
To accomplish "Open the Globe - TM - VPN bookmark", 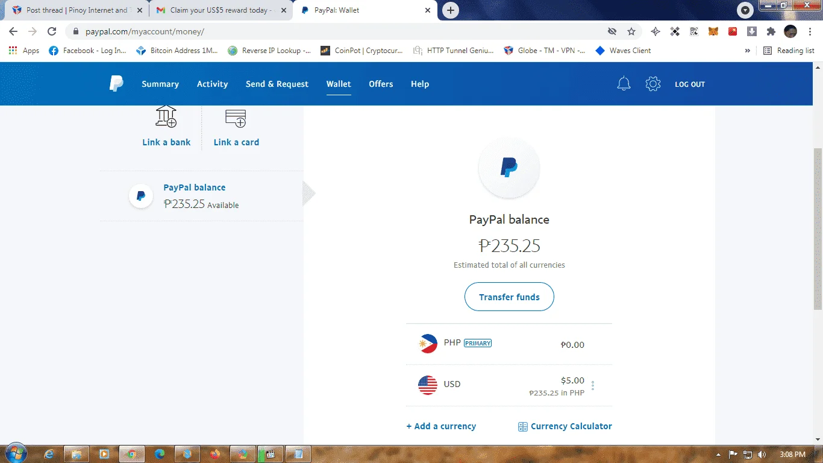I will (544, 51).
